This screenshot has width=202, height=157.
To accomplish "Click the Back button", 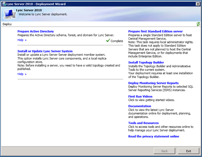I will pyautogui.click(x=164, y=151).
